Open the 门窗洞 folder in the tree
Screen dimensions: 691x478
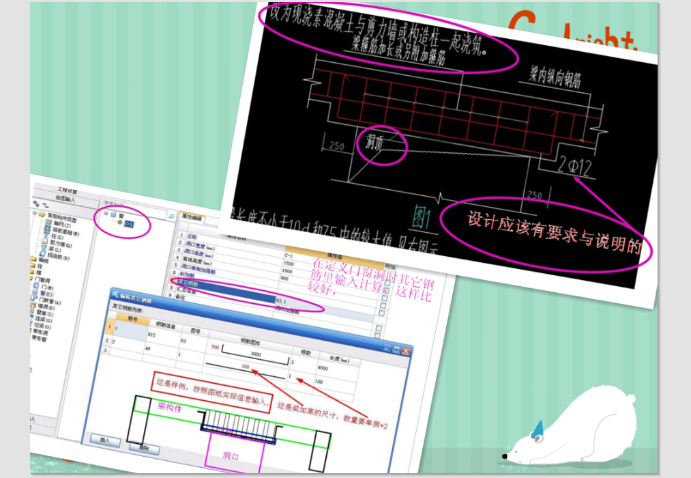point(42,279)
